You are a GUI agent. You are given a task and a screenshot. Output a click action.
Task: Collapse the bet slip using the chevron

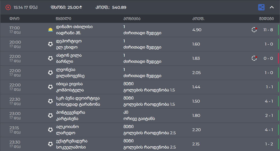click(x=272, y=7)
